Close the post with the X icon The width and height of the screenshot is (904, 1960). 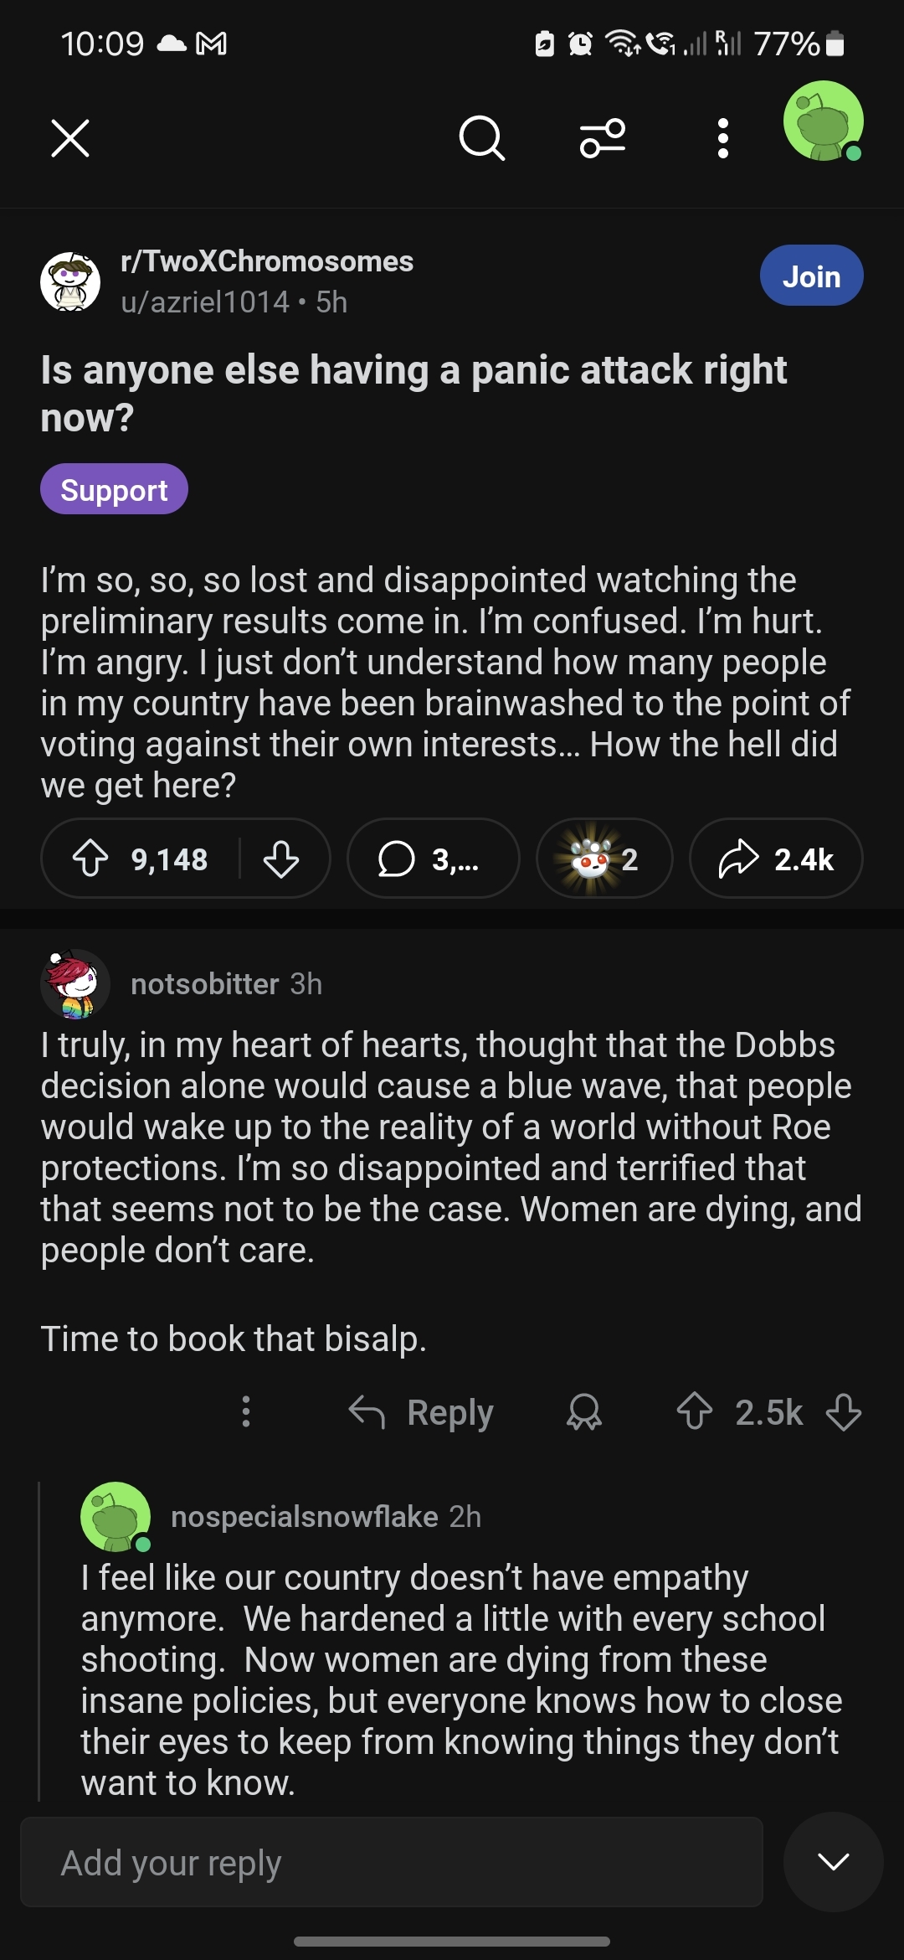coord(70,138)
